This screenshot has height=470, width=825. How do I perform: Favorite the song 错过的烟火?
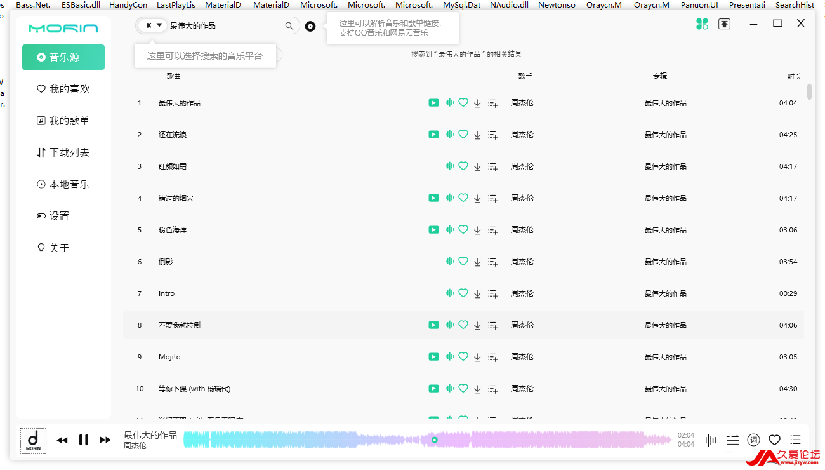tap(463, 198)
